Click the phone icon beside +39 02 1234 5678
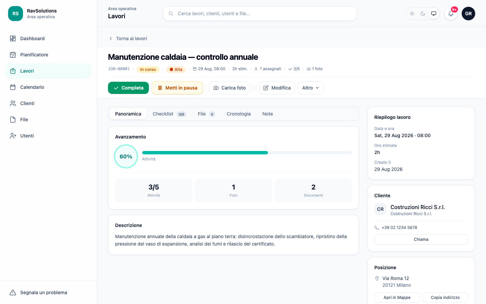This screenshot has height=304, width=486. pyautogui.click(x=377, y=228)
